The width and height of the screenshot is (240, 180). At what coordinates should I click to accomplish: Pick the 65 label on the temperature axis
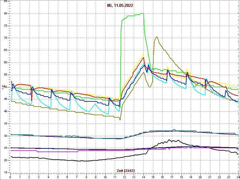(x=5, y=50)
